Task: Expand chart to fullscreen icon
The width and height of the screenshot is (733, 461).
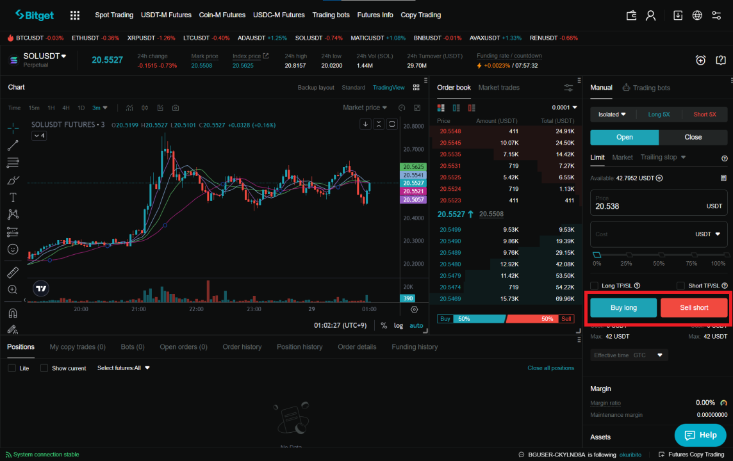Action: (x=417, y=108)
